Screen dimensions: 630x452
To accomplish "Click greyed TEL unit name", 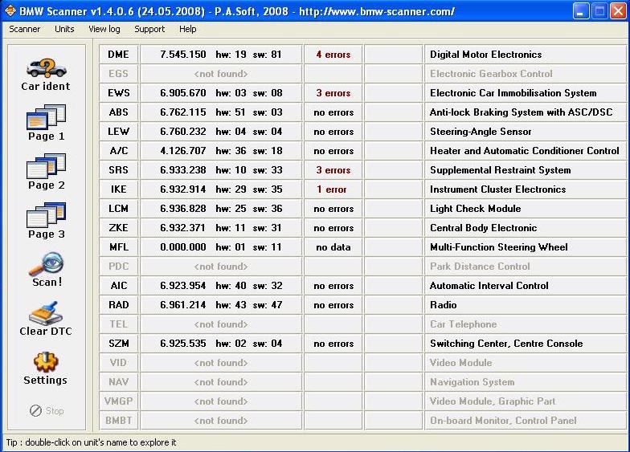I will click(x=119, y=324).
